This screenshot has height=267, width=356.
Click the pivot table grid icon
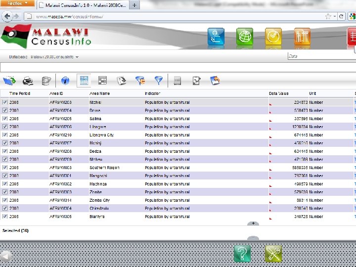[x=102, y=81]
